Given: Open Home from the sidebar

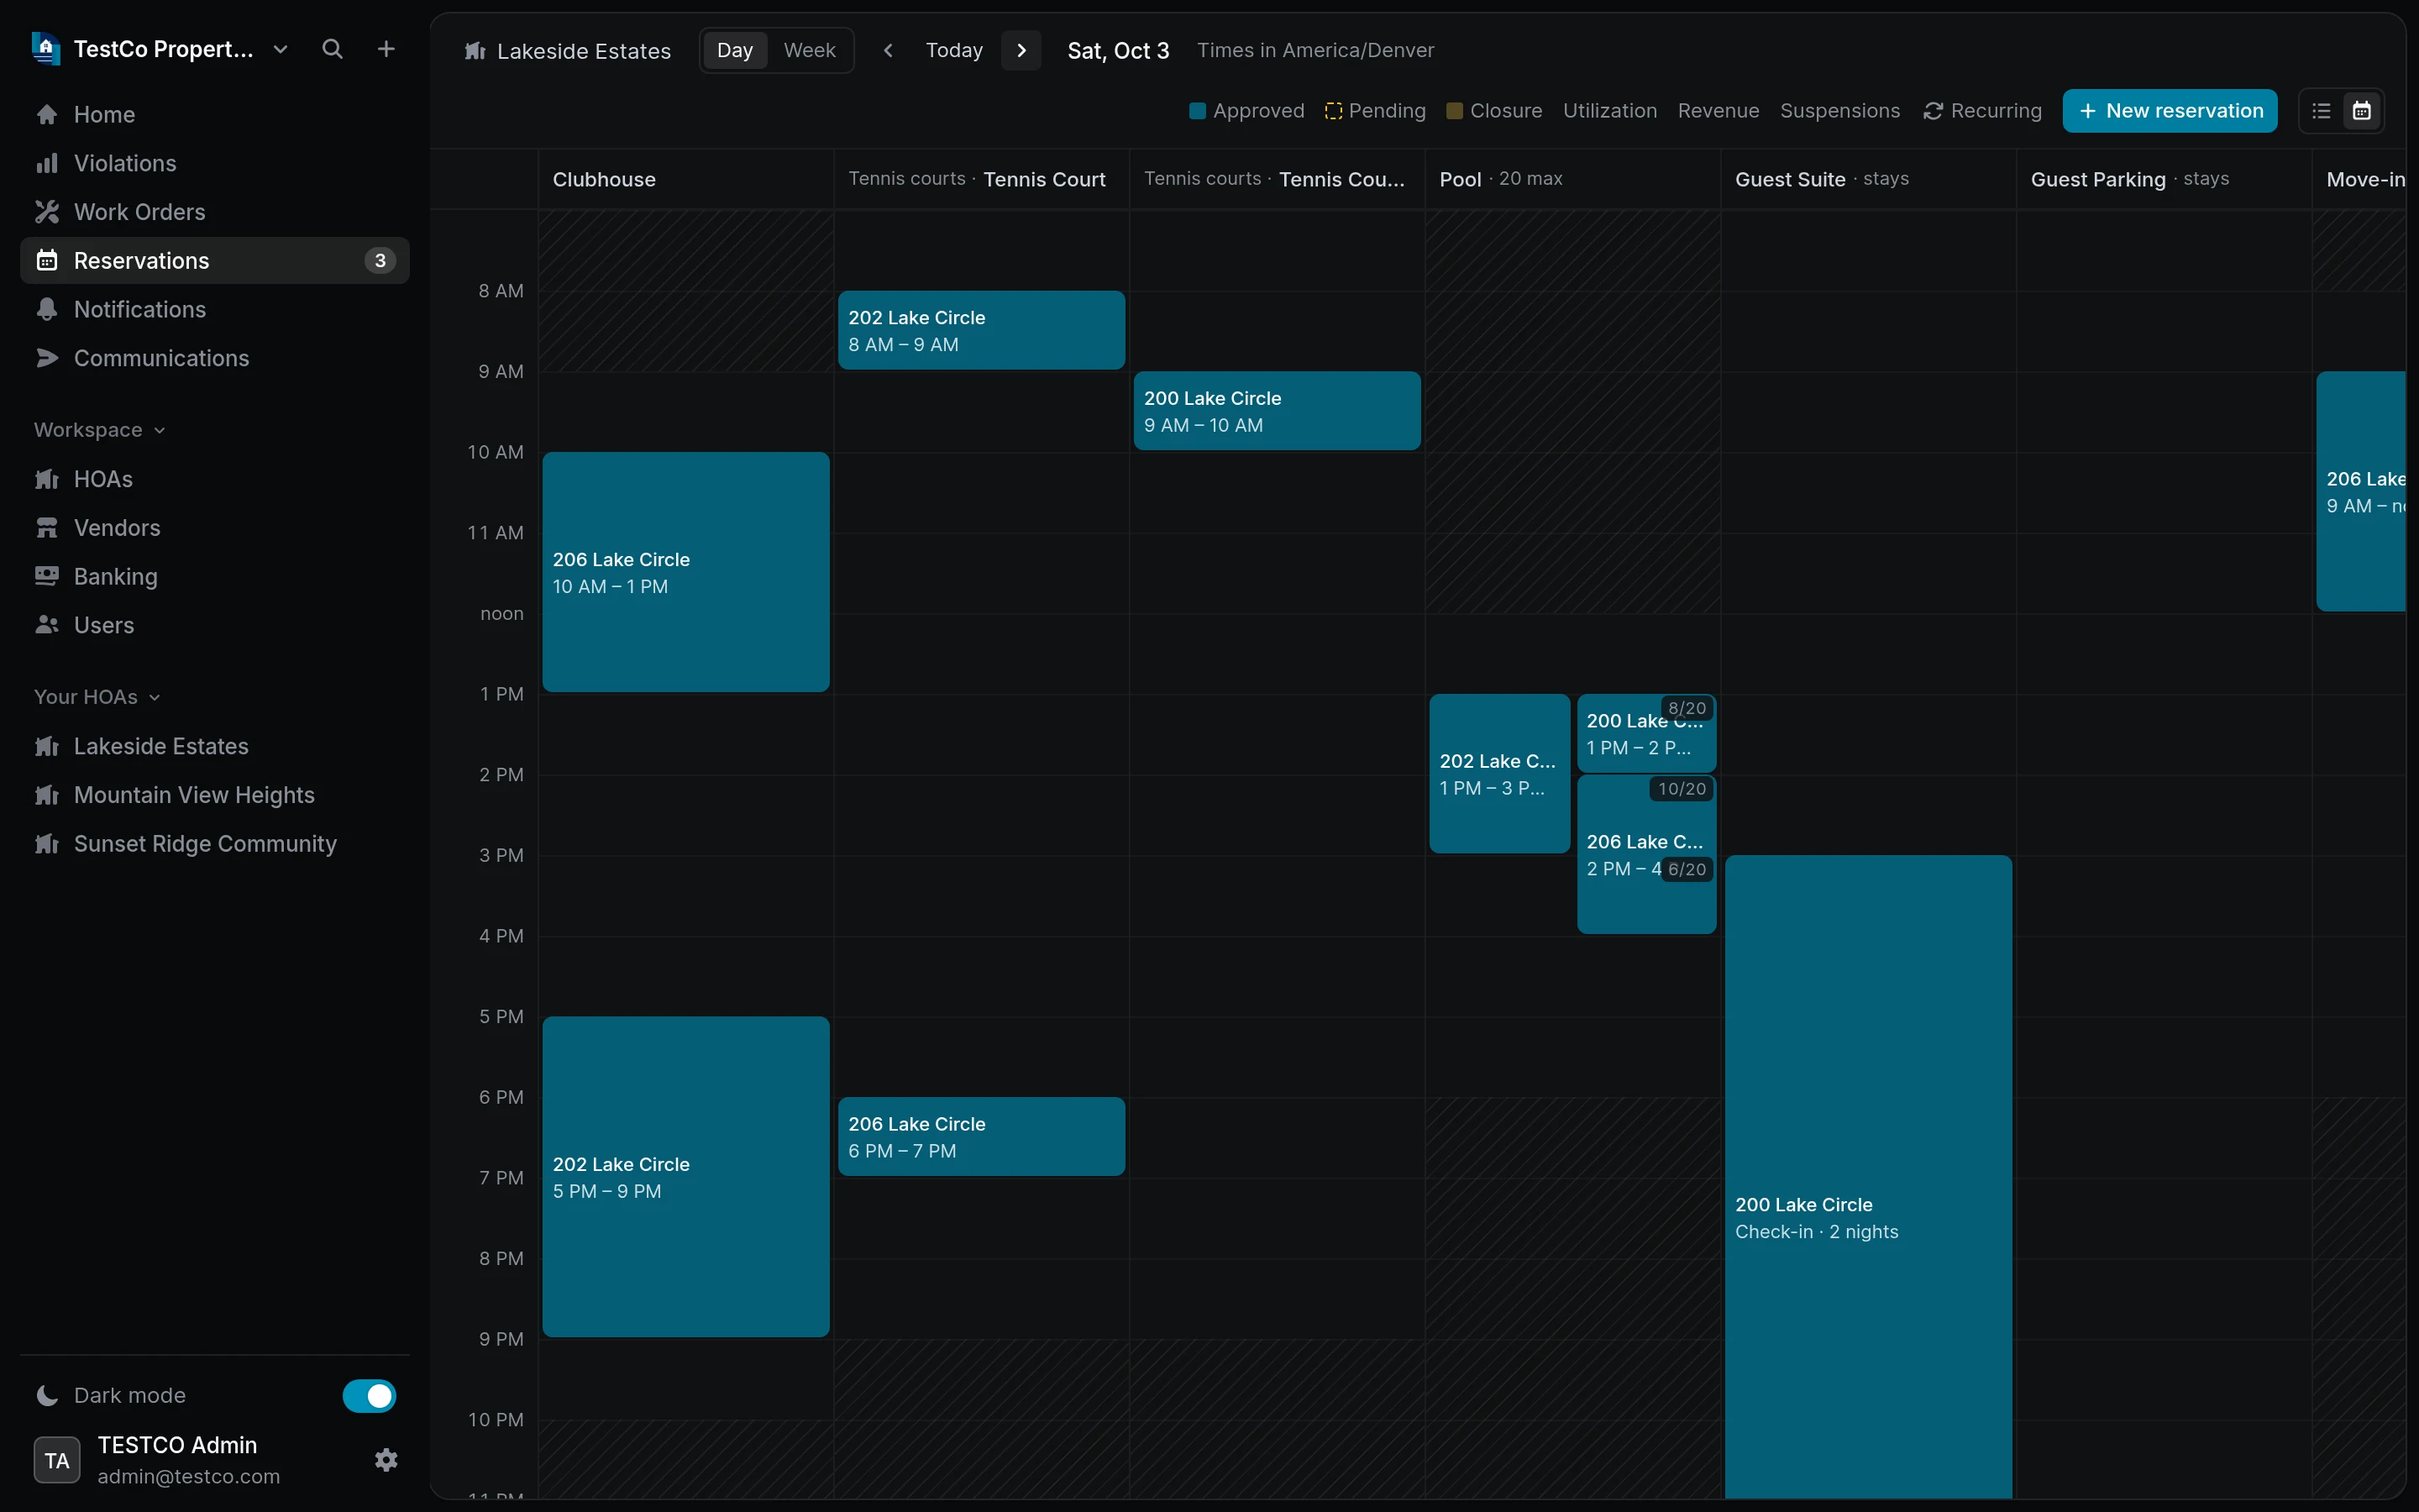Looking at the screenshot, I should 215,114.
